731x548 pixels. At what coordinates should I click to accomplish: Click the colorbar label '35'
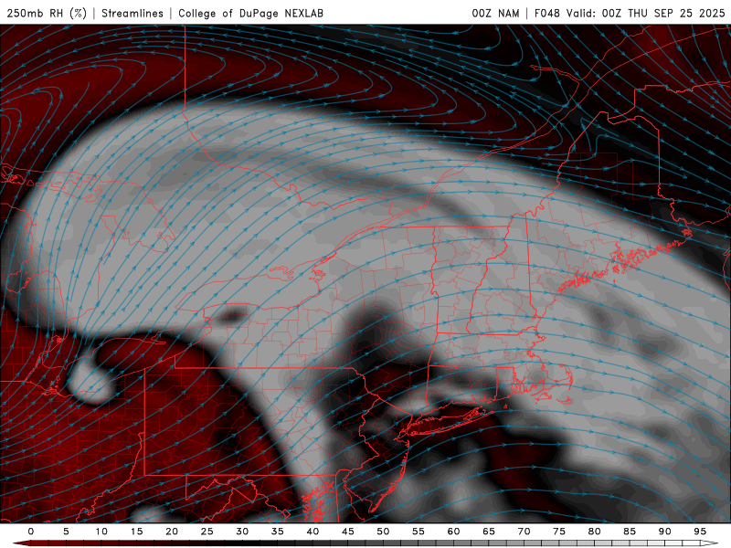[278, 532]
